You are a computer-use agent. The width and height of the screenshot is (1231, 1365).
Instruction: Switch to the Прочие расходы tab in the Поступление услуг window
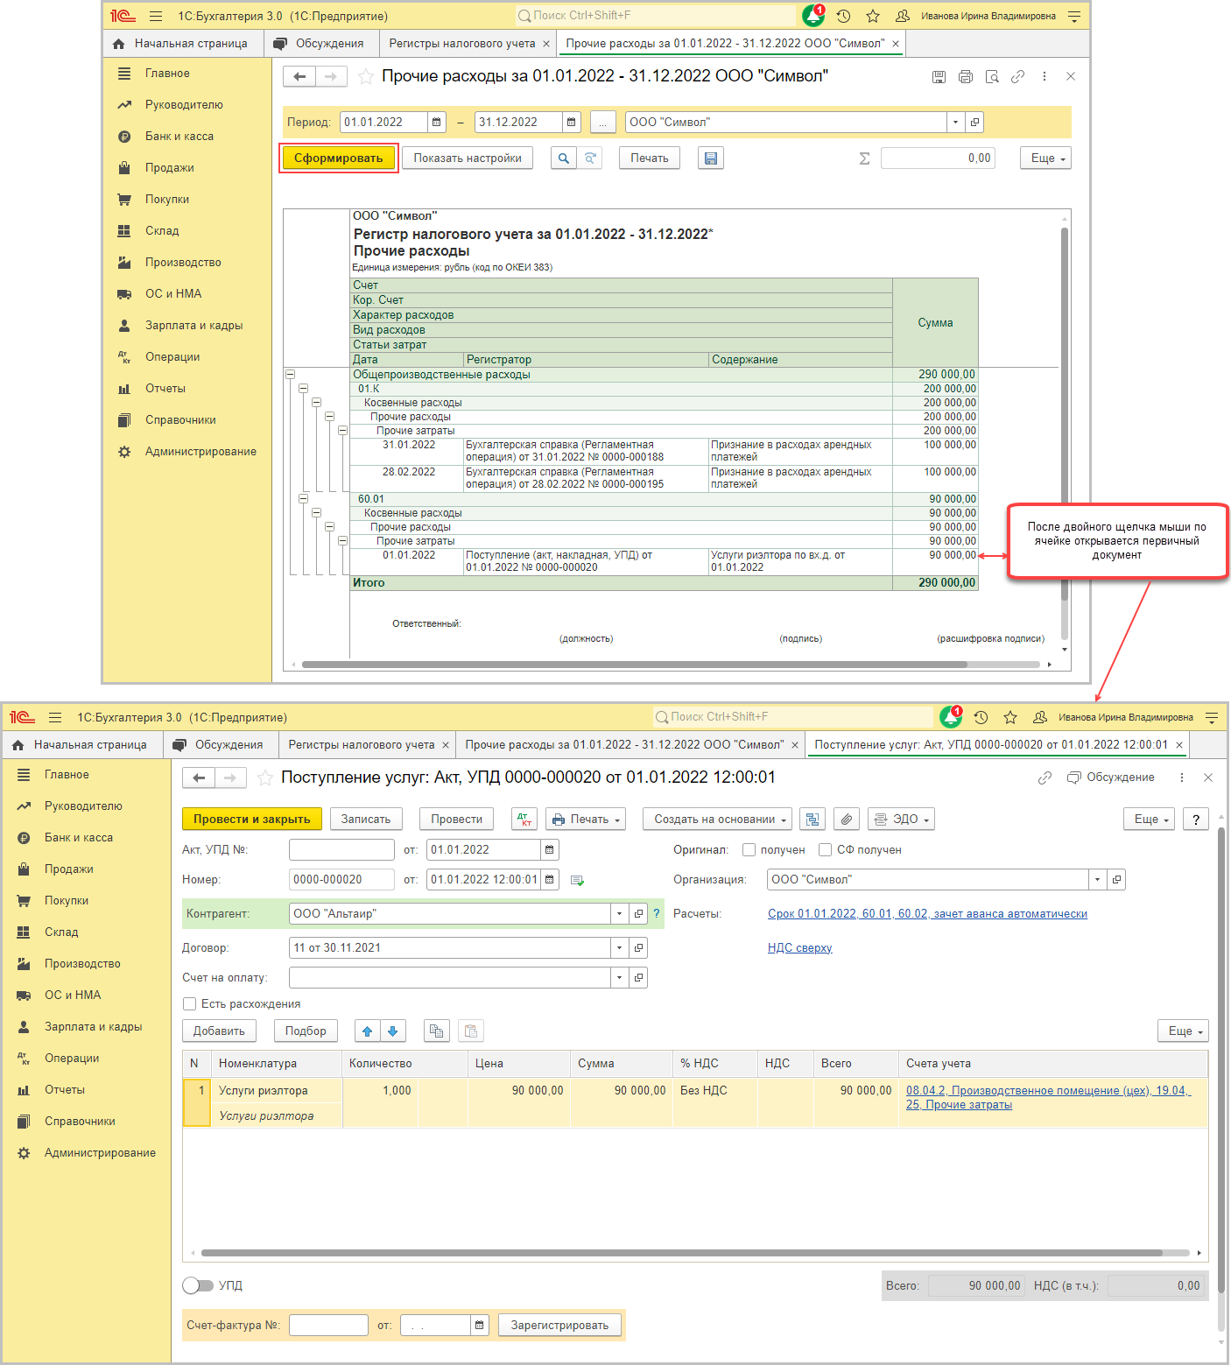(x=624, y=745)
